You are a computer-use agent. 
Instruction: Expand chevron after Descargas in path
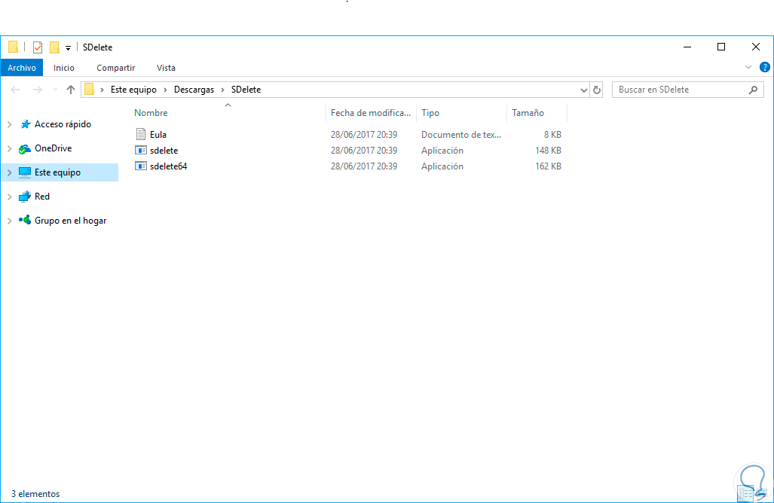point(222,90)
